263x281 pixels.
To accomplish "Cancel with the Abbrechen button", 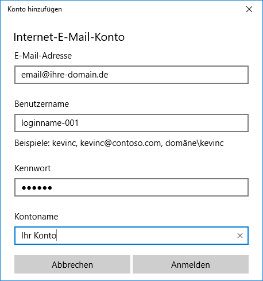I will [x=72, y=264].
